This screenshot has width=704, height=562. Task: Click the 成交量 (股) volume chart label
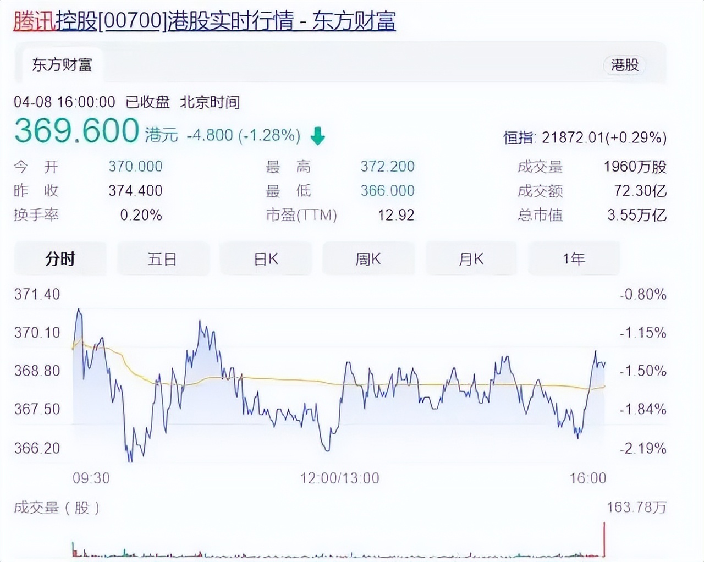click(57, 508)
